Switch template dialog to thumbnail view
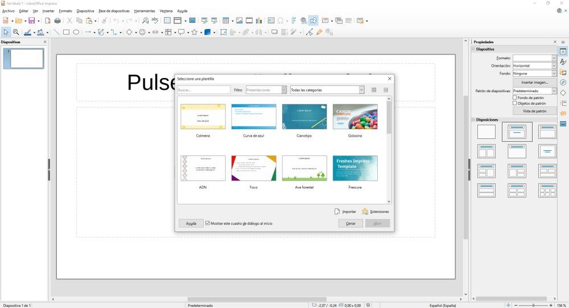Screen dimensions: 569x308 pos(374,90)
